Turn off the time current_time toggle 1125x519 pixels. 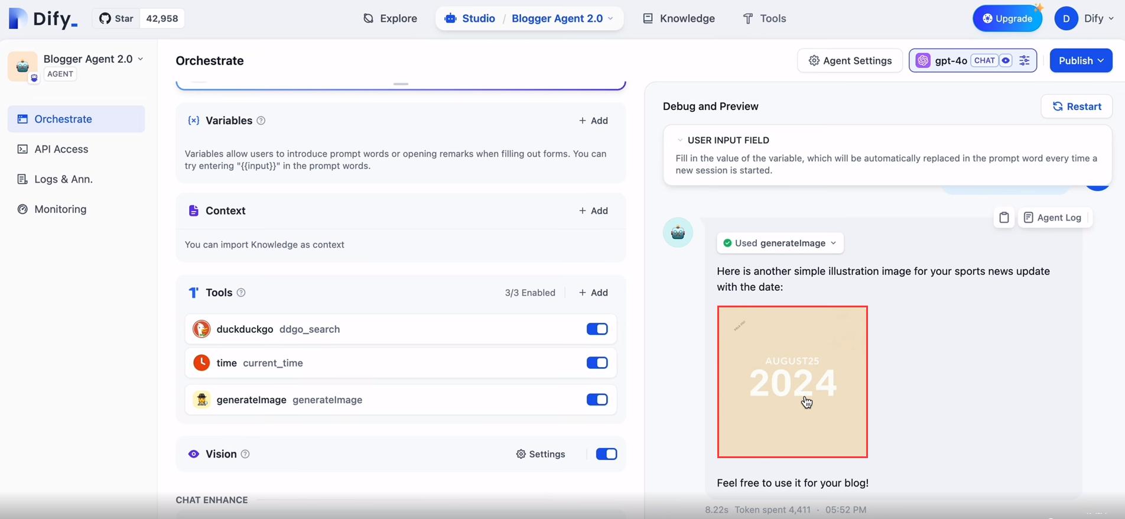coord(597,363)
